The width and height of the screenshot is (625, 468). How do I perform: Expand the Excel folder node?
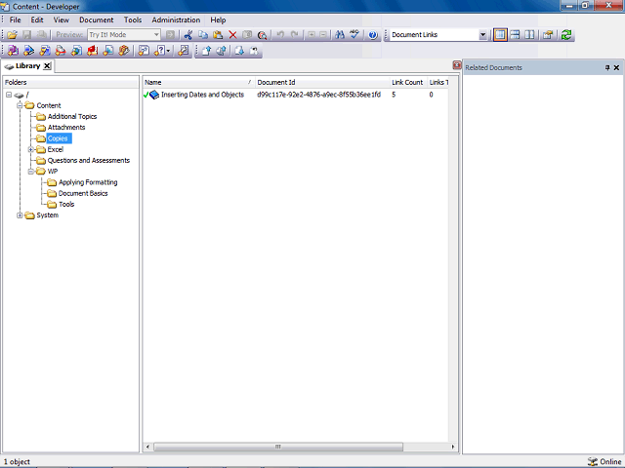[30, 149]
